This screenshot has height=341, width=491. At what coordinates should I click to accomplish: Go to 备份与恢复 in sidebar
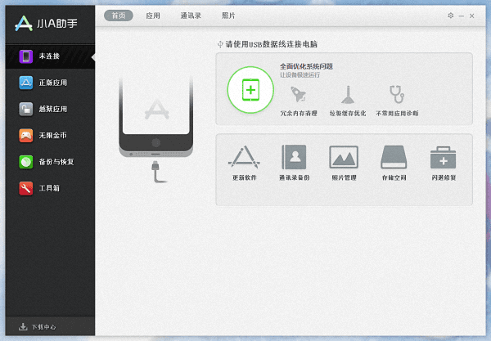click(x=47, y=161)
